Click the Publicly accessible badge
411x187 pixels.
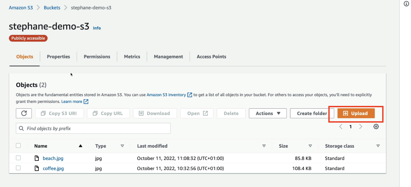pyautogui.click(x=28, y=38)
